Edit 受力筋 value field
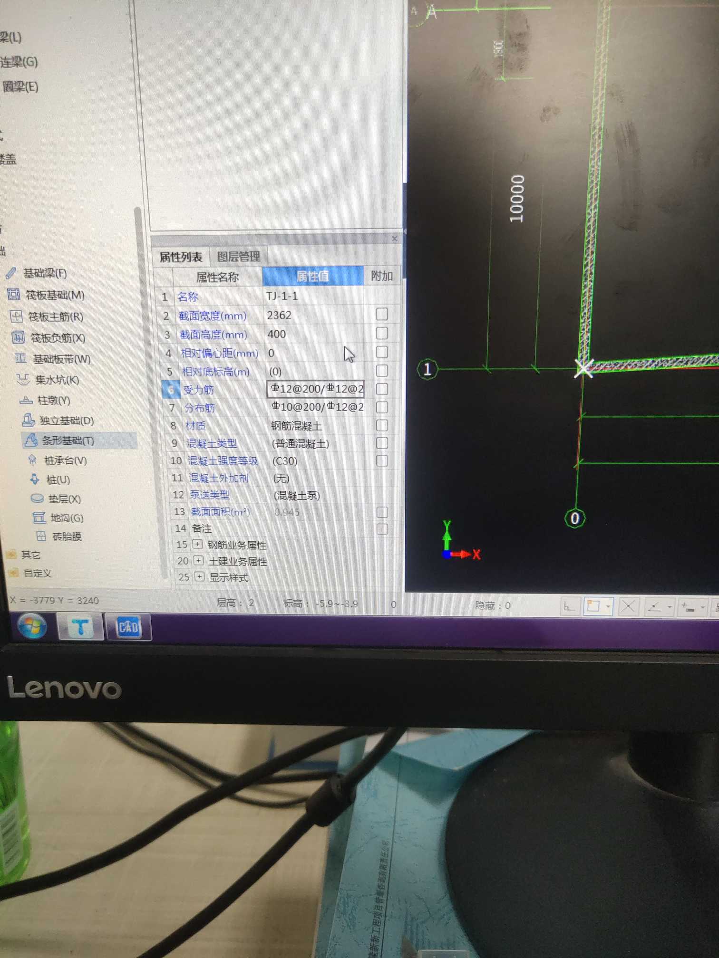 (315, 389)
